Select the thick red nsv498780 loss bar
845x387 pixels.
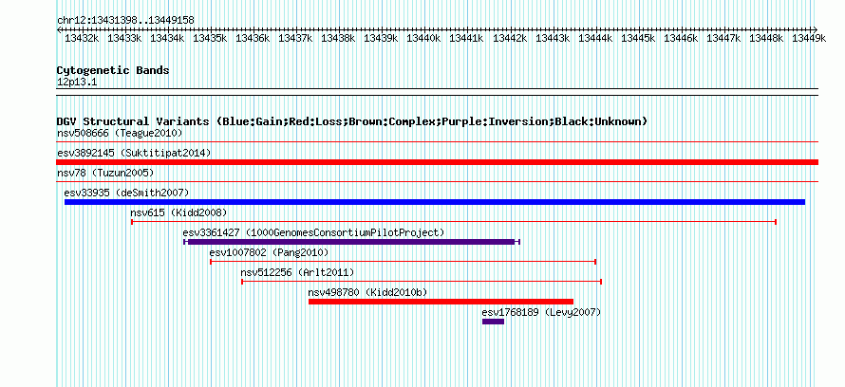[441, 302]
